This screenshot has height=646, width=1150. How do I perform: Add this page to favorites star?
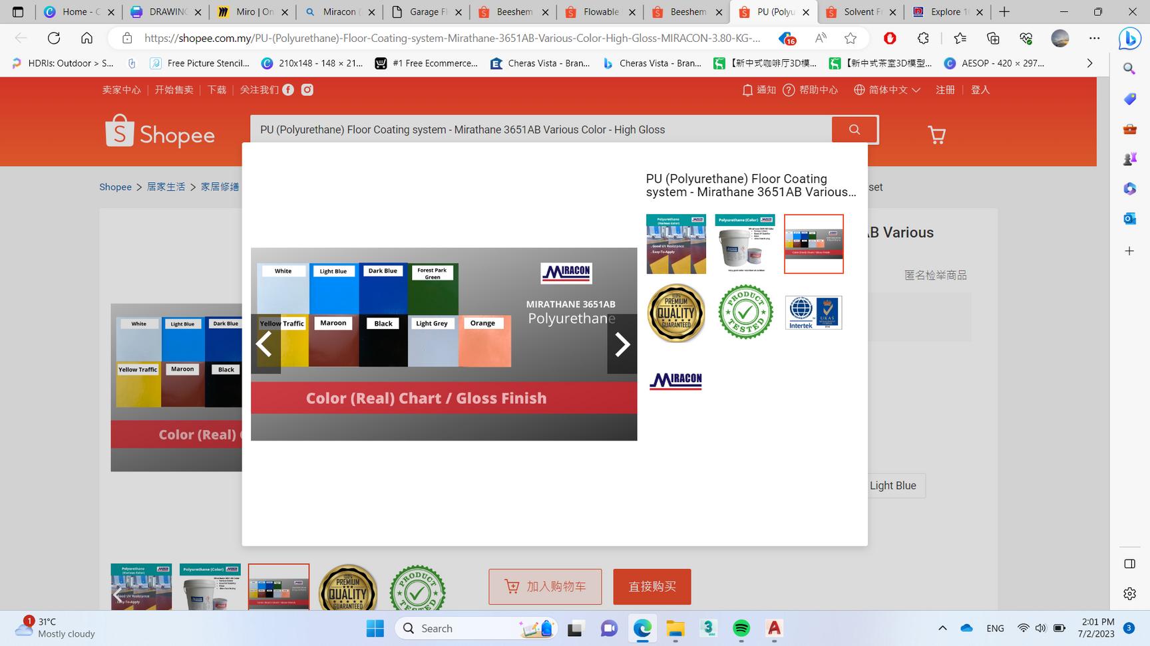click(x=851, y=38)
